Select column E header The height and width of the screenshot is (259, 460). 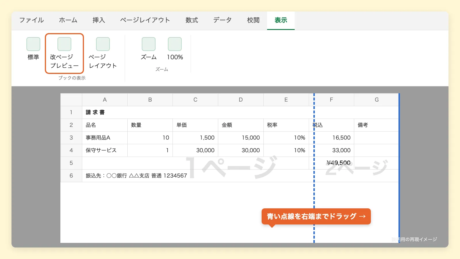tap(286, 100)
